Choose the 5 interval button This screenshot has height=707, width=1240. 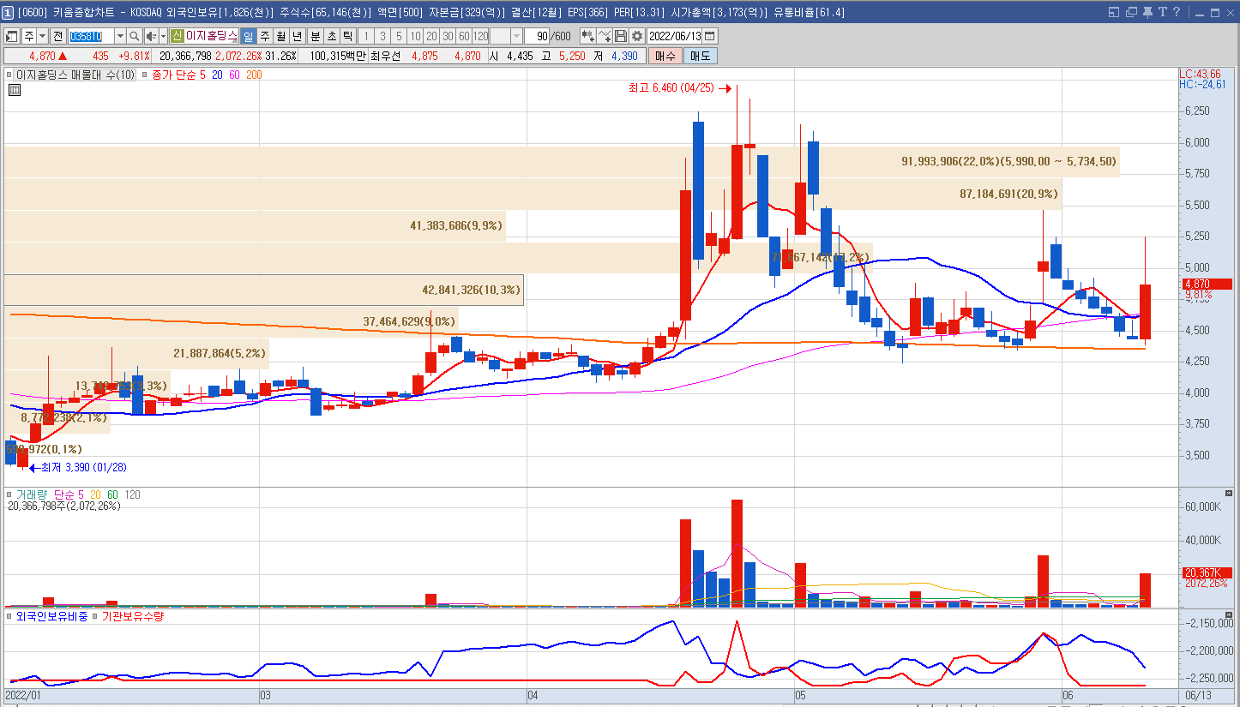tap(399, 36)
